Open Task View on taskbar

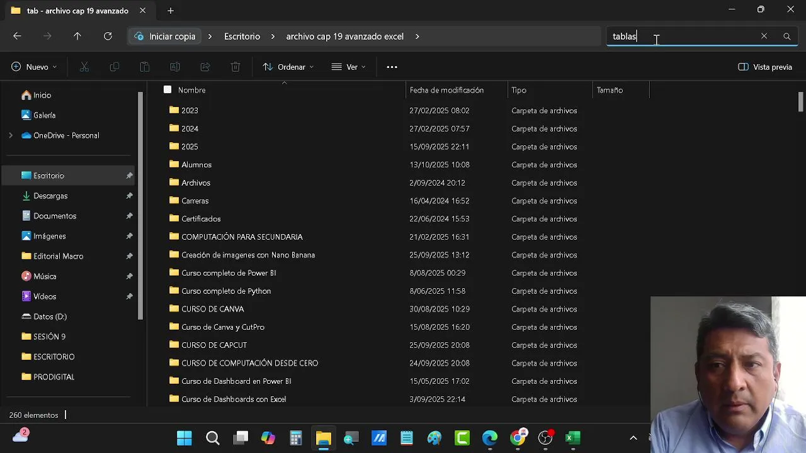(x=241, y=438)
